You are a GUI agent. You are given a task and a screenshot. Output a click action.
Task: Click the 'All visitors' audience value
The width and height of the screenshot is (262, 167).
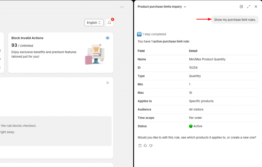point(196,109)
